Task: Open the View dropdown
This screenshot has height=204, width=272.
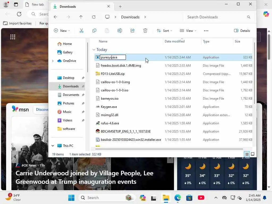Action: click(188, 31)
